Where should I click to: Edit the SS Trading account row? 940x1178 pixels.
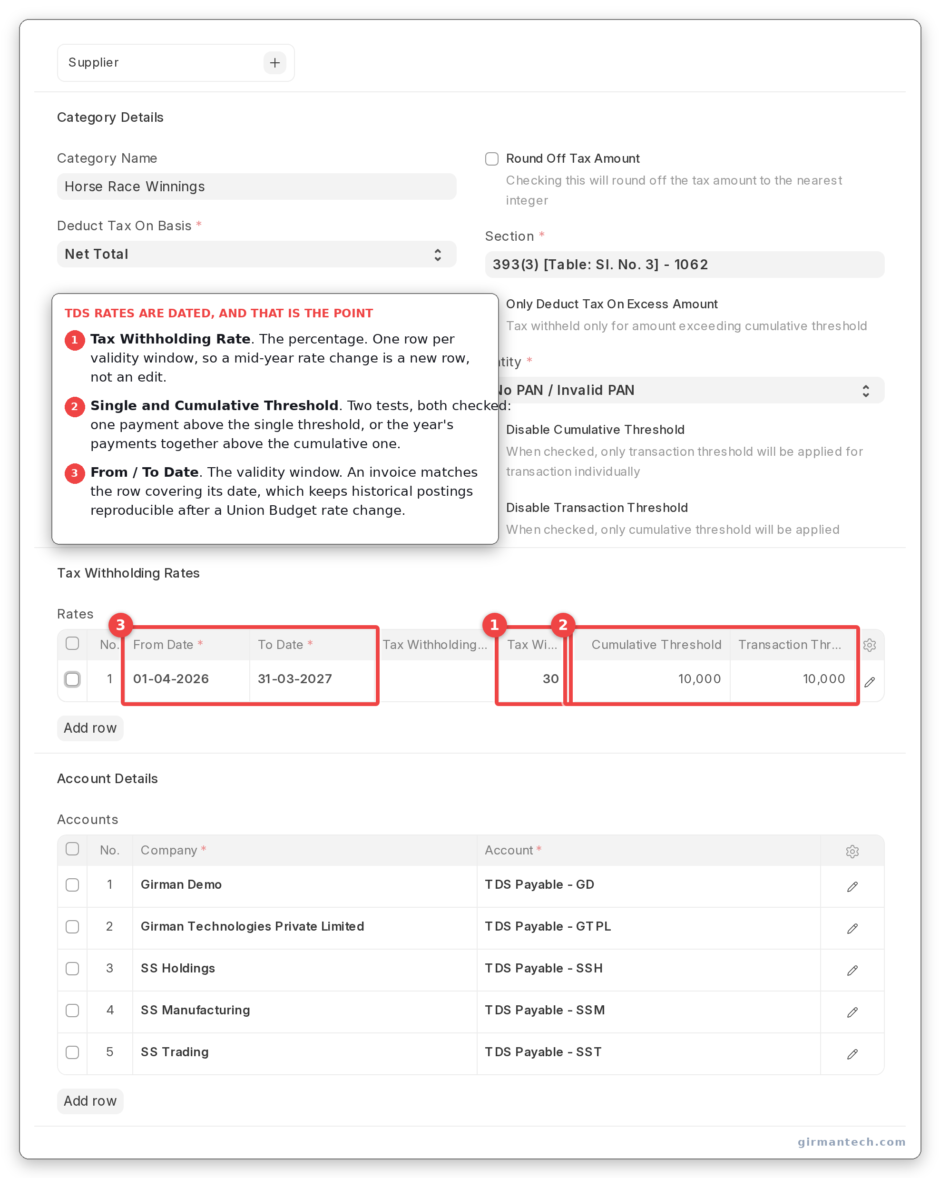(x=852, y=1054)
